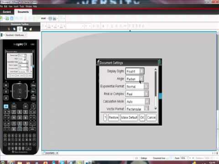Click the highlighted ctrl key on emulator
Image resolution: width=219 pixels, height=164 pixels.
6,107
